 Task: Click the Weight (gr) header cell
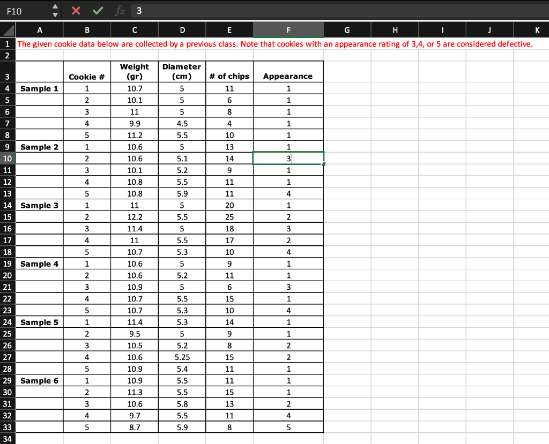[x=135, y=72]
